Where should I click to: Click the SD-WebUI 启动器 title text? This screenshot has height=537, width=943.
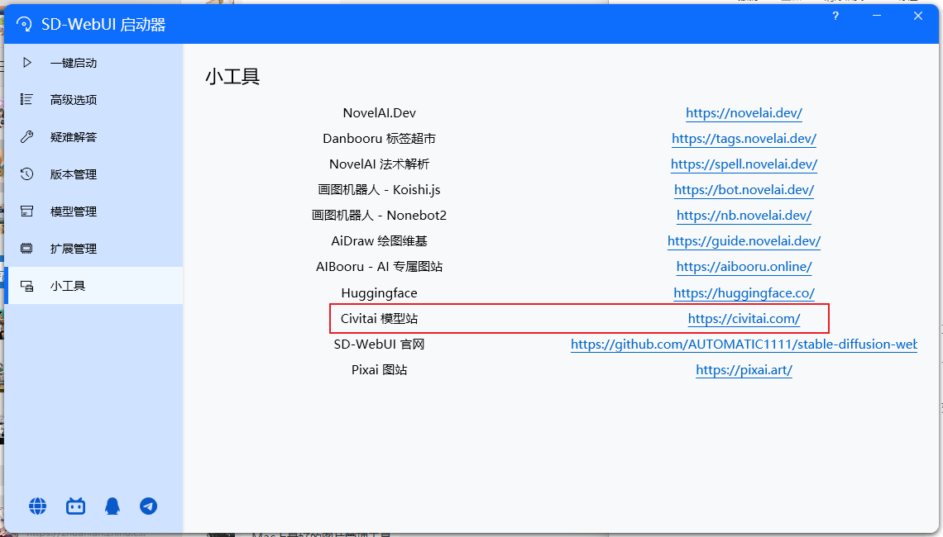(x=103, y=25)
